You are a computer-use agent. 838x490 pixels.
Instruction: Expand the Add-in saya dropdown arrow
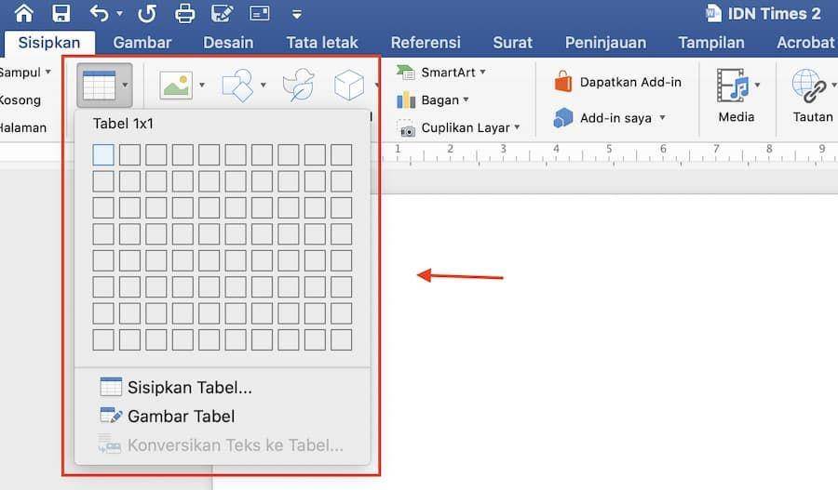(x=662, y=117)
